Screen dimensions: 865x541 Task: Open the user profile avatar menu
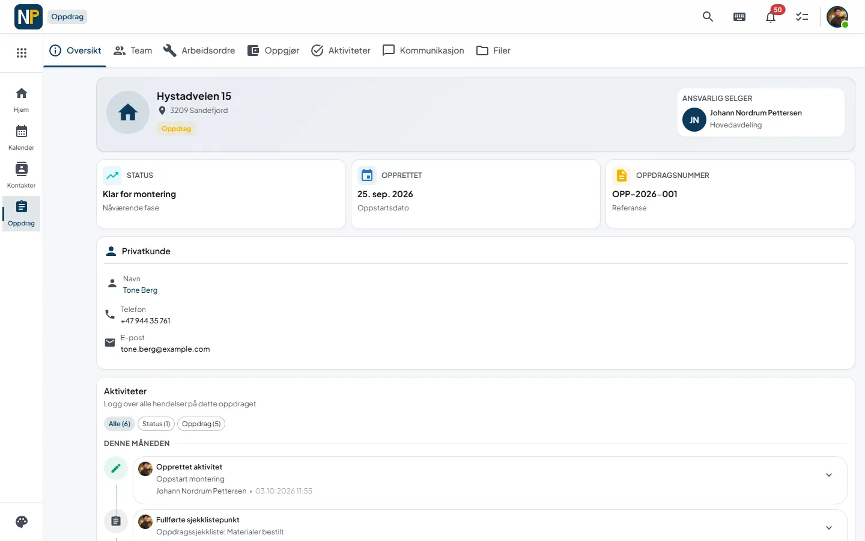tap(837, 17)
